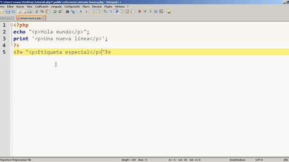Click the print keyword on line 3
This screenshot has height=162, width=289.
coord(21,39)
